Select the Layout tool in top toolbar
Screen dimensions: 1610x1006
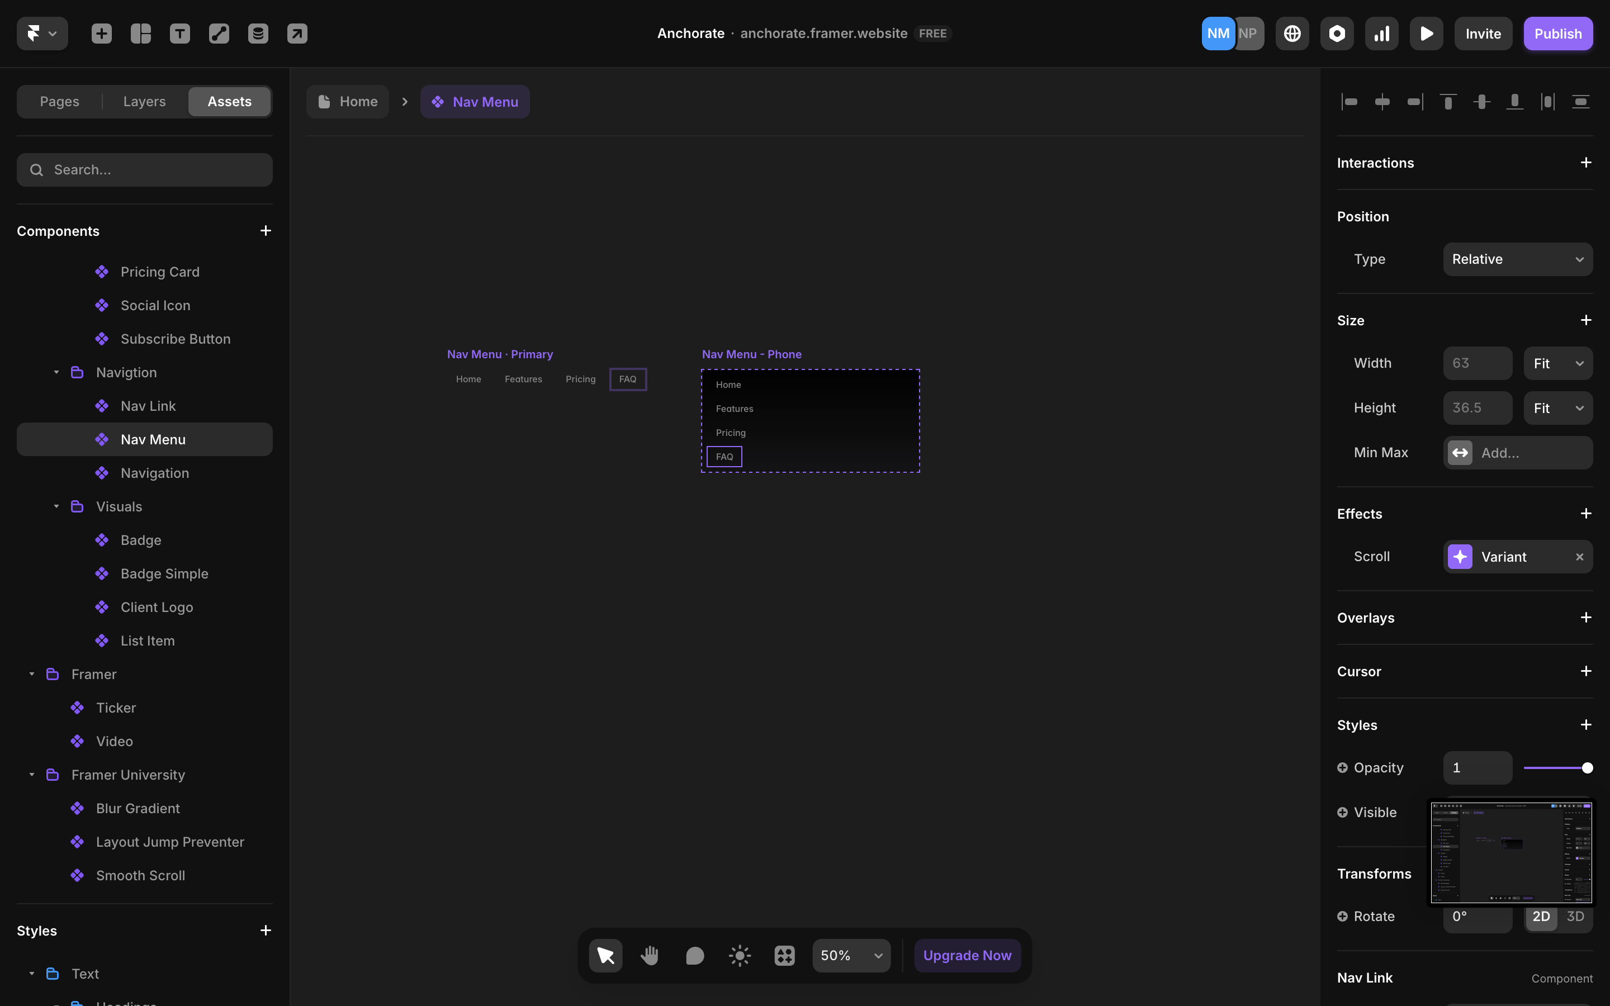click(140, 34)
